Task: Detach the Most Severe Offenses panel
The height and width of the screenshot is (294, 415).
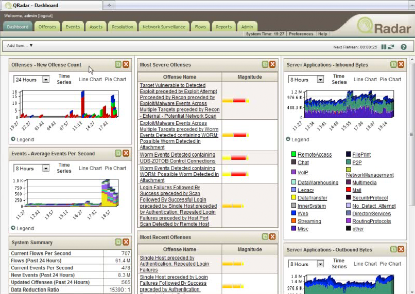Action: pos(265,64)
